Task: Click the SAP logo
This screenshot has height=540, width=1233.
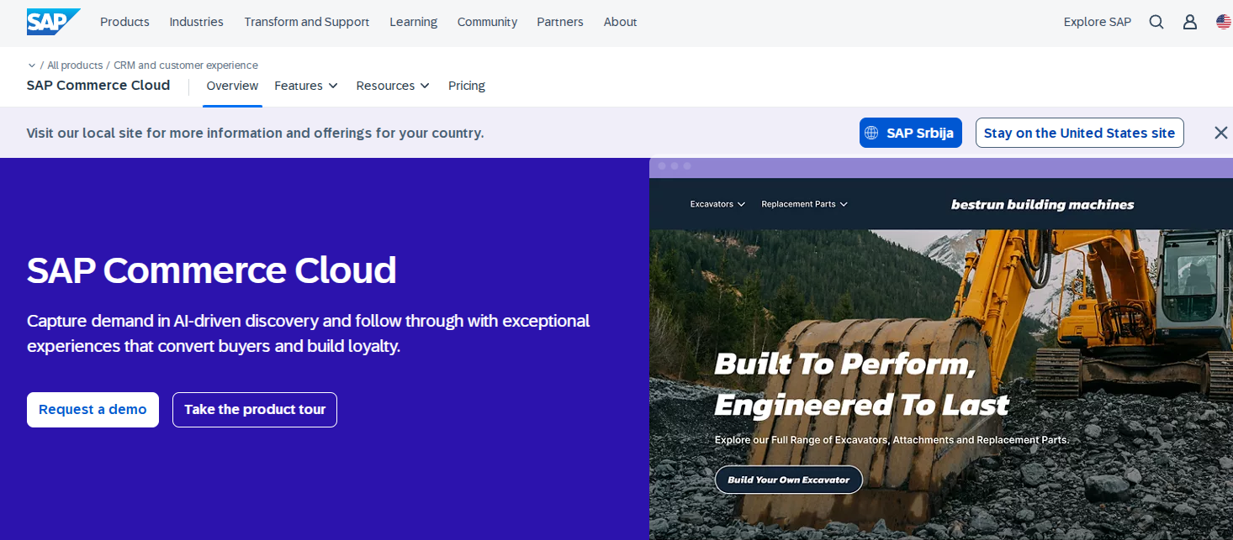Action: [x=53, y=22]
